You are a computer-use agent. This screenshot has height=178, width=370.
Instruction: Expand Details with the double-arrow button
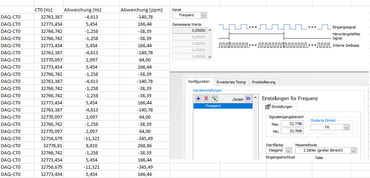[x=248, y=99]
